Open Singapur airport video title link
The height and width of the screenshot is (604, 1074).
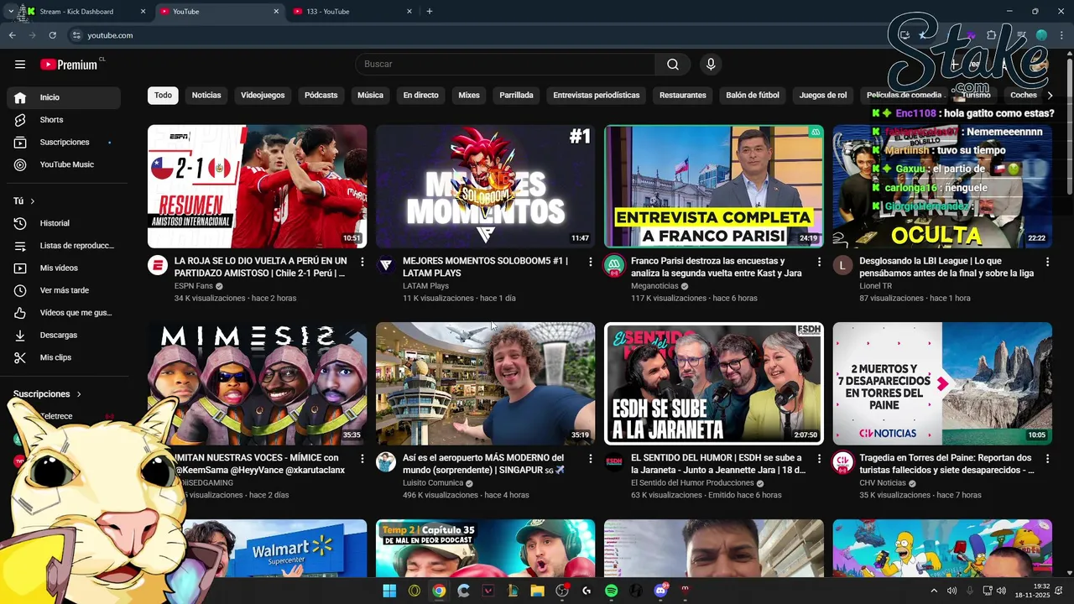tap(485, 464)
